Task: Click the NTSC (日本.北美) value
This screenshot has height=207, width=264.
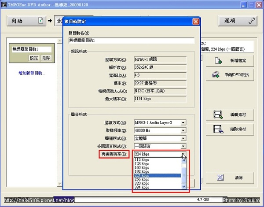Action: [160, 91]
